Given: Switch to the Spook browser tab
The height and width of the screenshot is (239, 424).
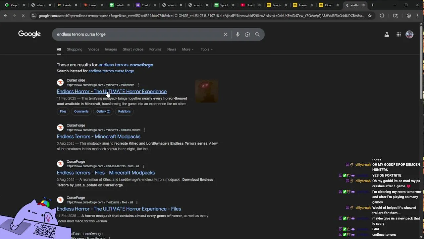Looking at the screenshot, I should (x=223, y=5).
